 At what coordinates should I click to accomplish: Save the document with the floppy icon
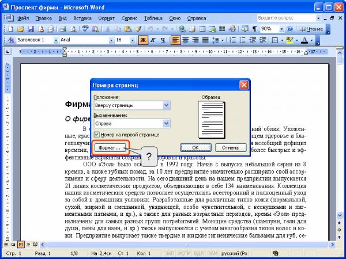[x=31, y=29]
